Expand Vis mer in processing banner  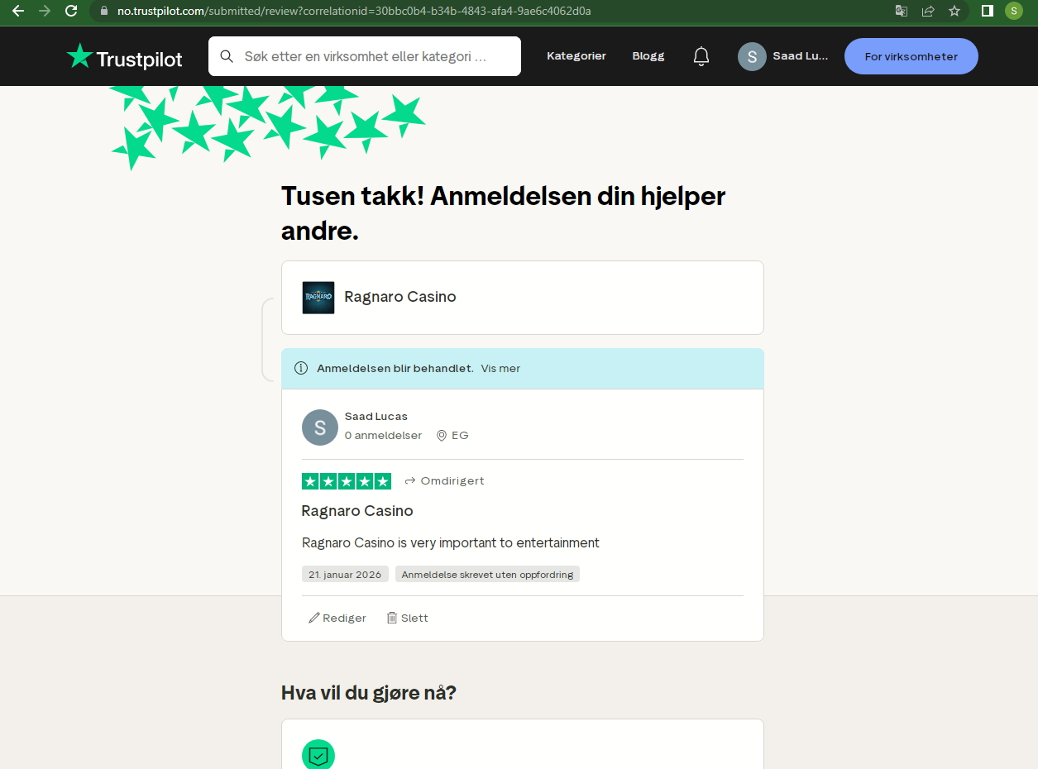500,369
